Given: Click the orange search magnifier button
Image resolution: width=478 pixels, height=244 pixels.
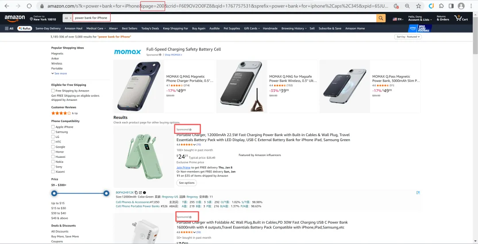Looking at the screenshot, I should click(381, 18).
